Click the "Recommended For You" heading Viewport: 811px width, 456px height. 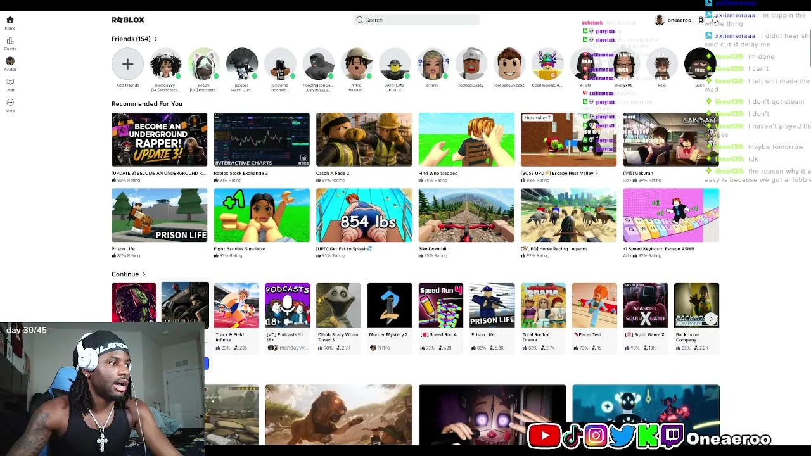click(x=147, y=104)
